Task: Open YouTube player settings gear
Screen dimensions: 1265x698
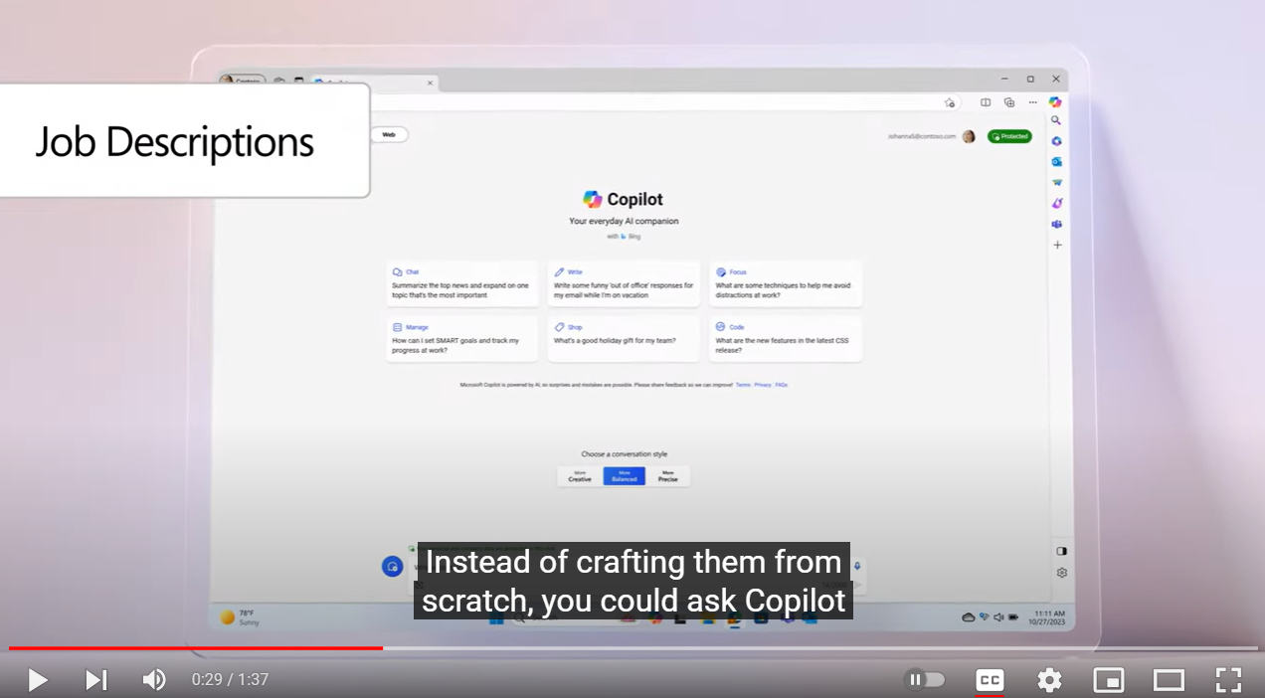Action: pyautogui.click(x=1049, y=680)
